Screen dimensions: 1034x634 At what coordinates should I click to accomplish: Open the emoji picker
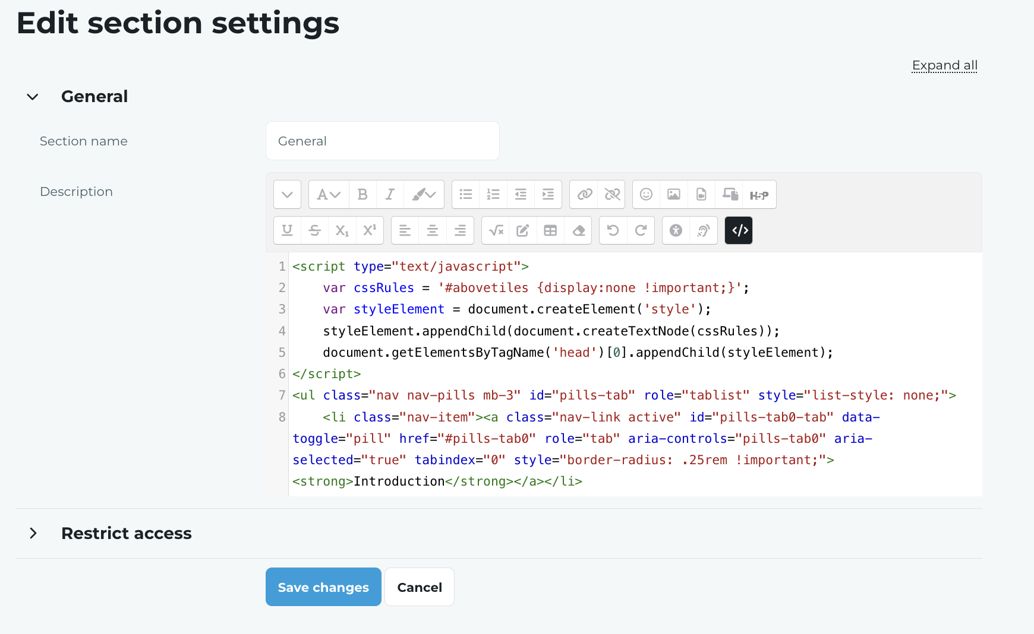coord(647,195)
